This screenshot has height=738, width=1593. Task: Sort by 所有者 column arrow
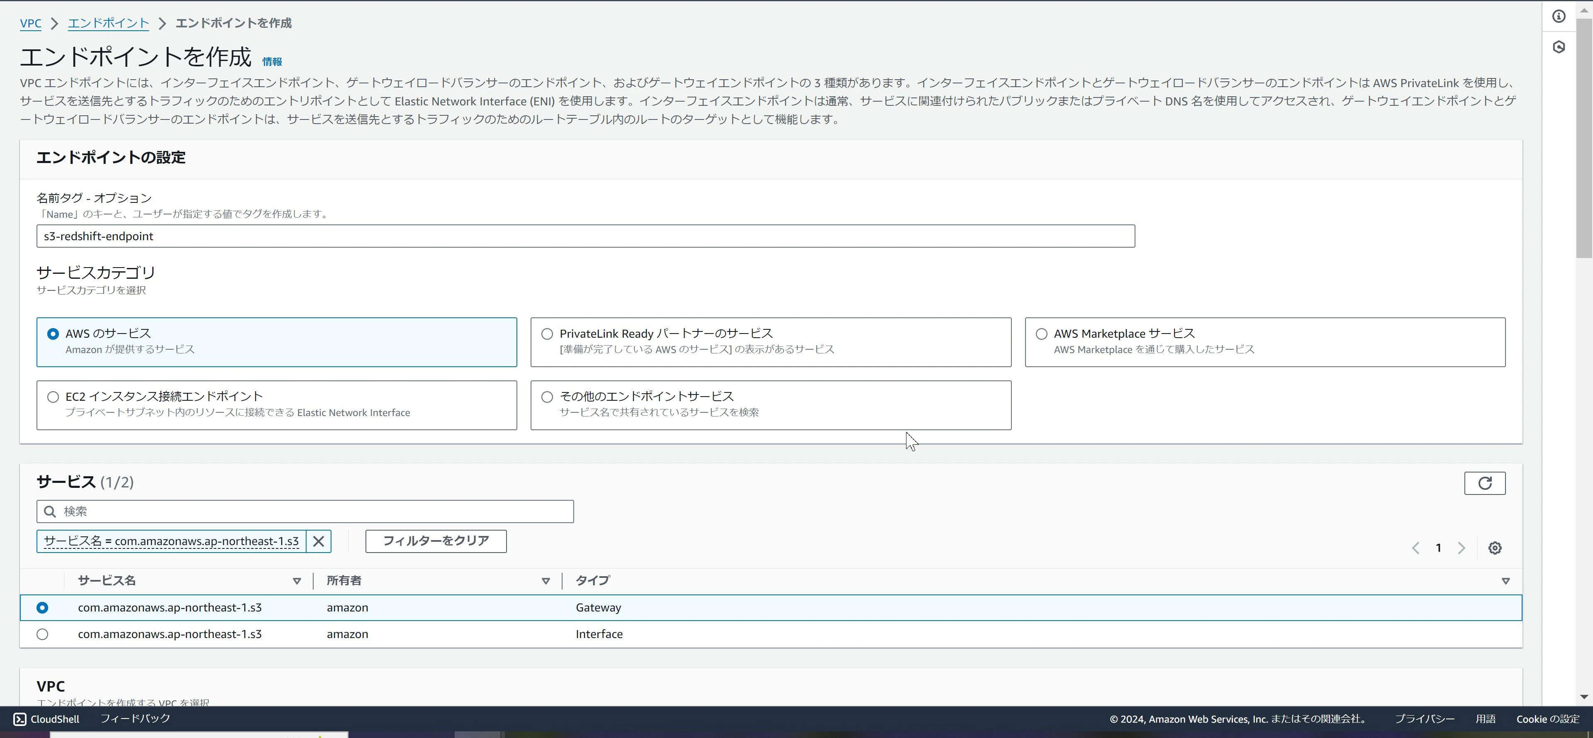click(x=546, y=581)
